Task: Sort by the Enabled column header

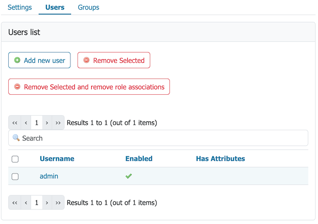Action: 139,159
